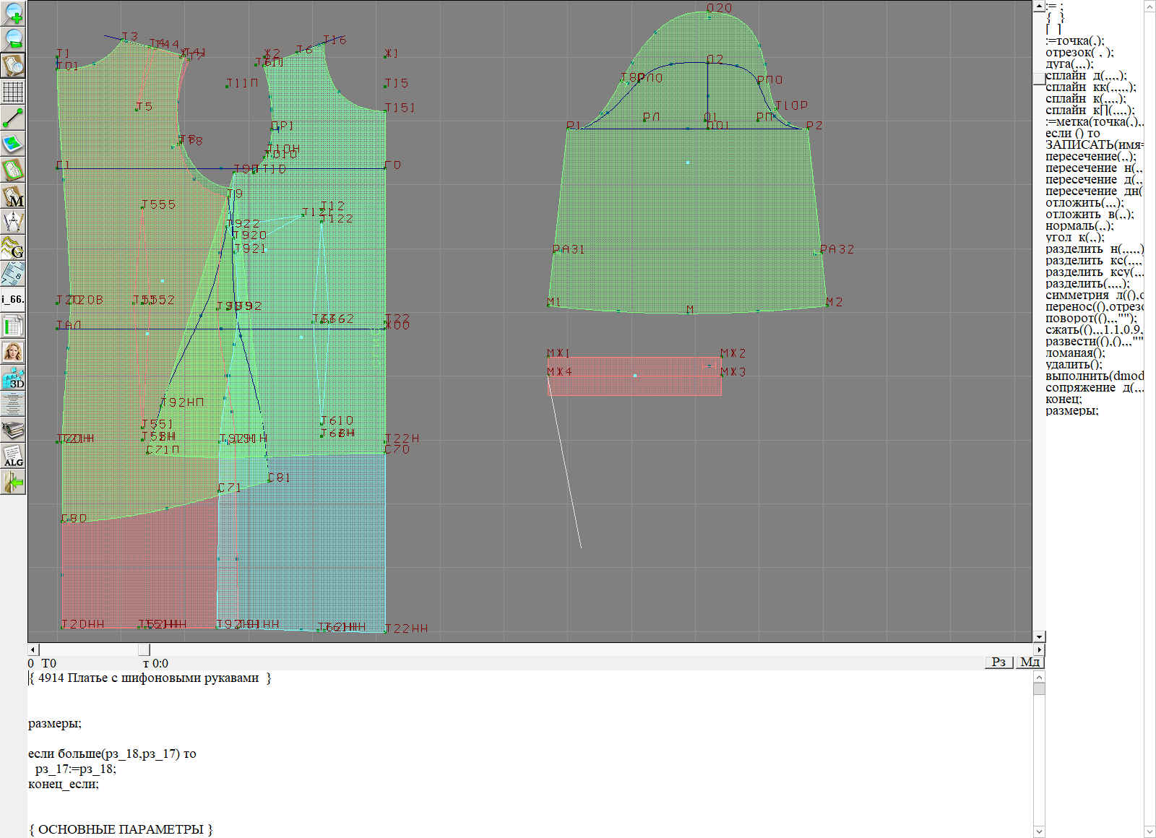Screen dimensions: 1156x838
Task: Click the zoom out magnifier icon
Action: coord(13,39)
